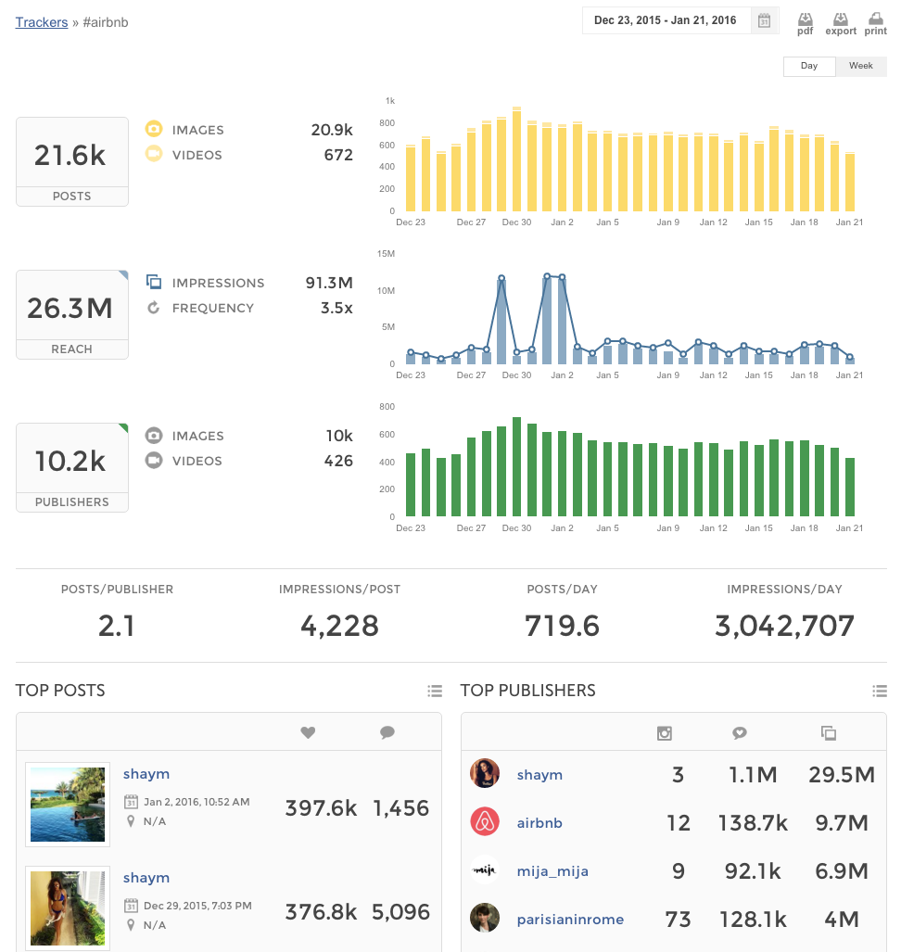901x952 pixels.
Task: Open the bikini photo thumbnail post
Action: pos(68,908)
